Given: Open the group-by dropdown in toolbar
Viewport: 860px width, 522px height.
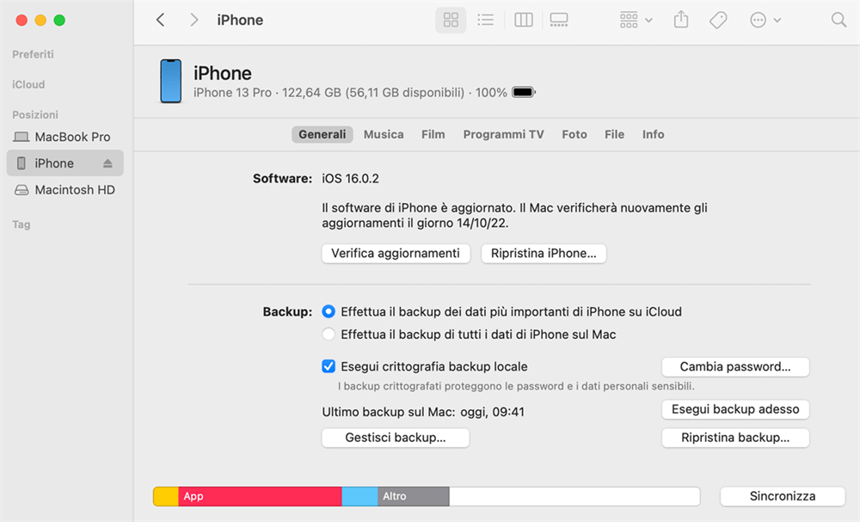Looking at the screenshot, I should (636, 20).
